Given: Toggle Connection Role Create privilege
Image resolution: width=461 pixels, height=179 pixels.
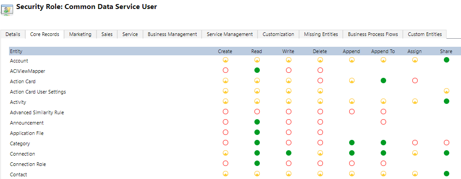Looking at the screenshot, I should point(226,163).
